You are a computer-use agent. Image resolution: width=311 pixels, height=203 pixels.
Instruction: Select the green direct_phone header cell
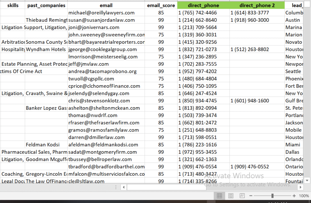coord(203,5)
